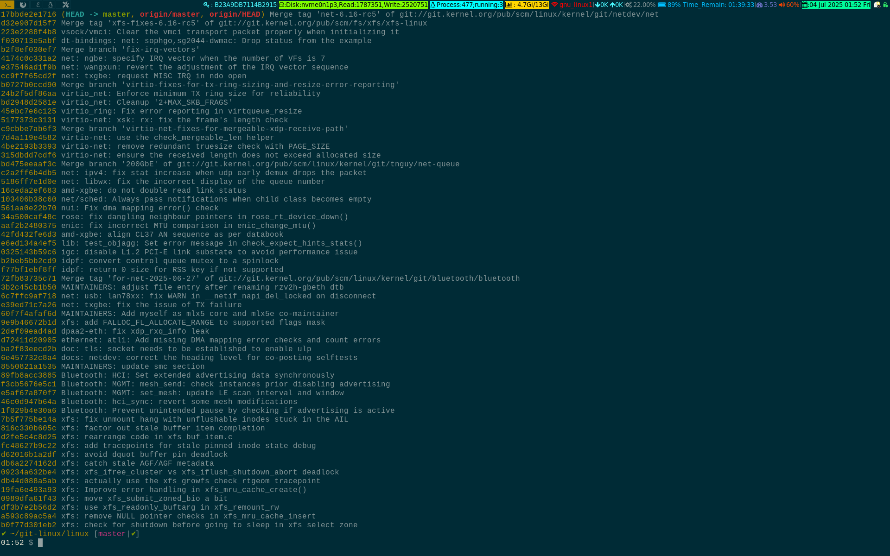This screenshot has height=556, width=890.
Task: Click 'Bluetooth: HCI: Set extended advertising' commit
Action: [x=198, y=375]
